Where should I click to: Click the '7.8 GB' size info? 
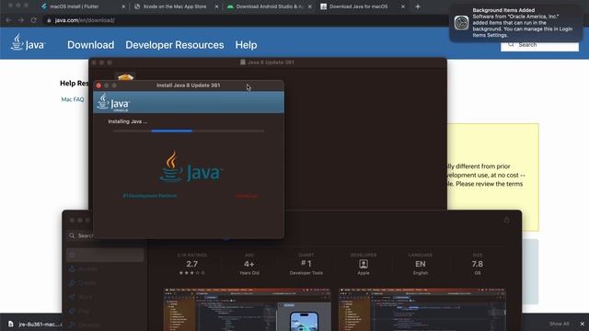[x=478, y=264]
